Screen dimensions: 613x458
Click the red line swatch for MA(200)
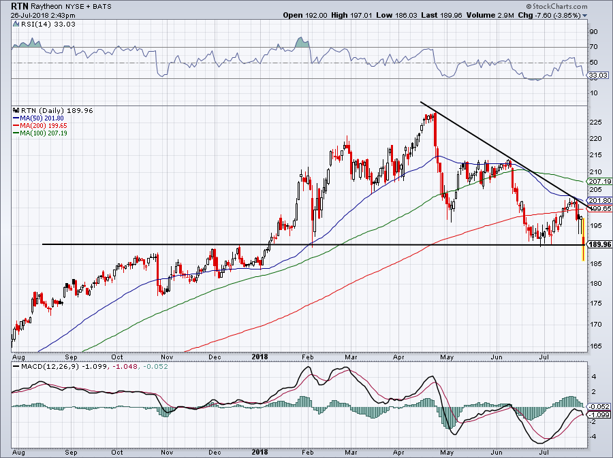pyautogui.click(x=16, y=126)
